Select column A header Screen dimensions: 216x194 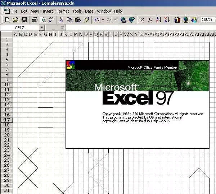(x=15, y=34)
